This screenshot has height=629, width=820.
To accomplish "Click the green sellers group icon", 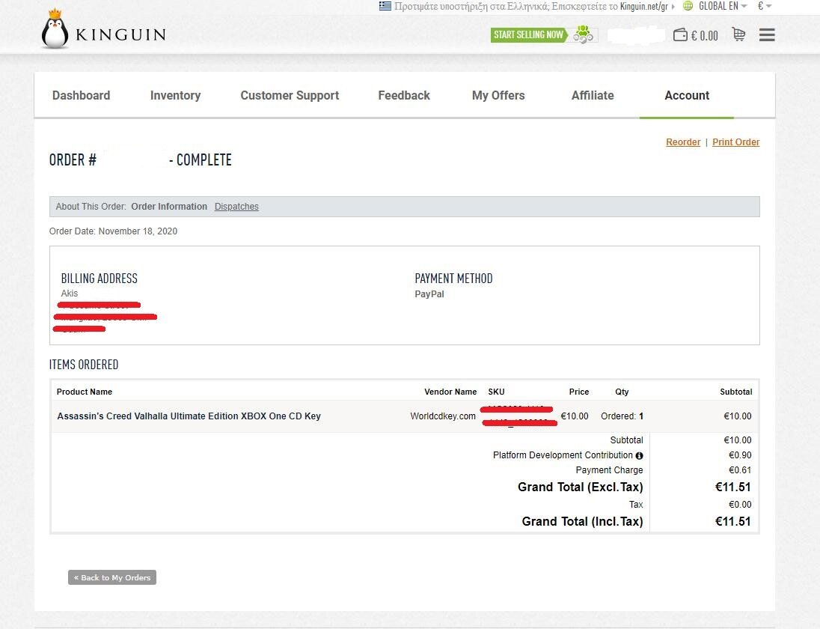I will 583,34.
